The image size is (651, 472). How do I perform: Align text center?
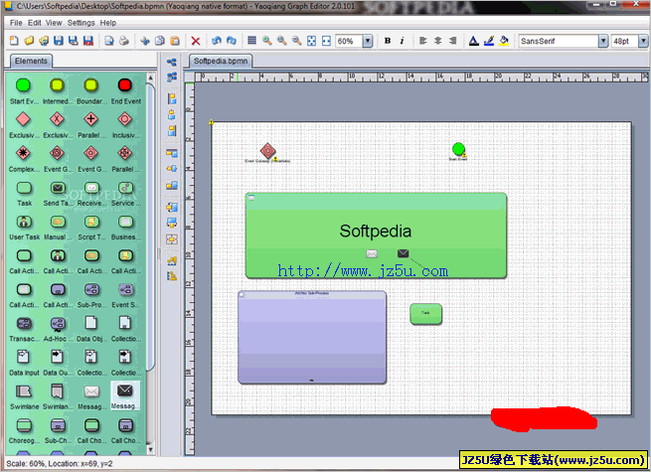pos(438,41)
